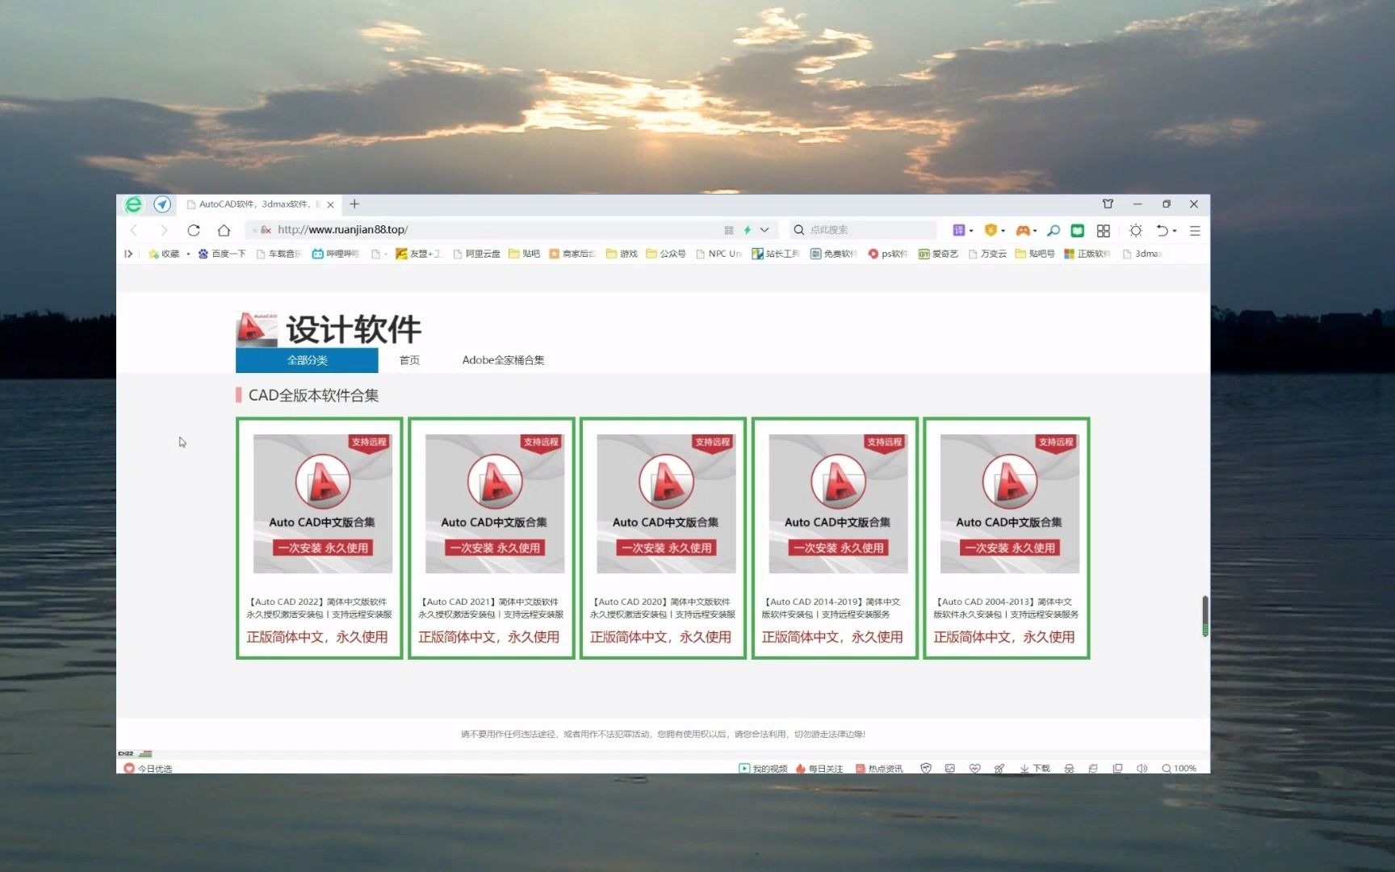The image size is (1395, 872).
Task: Expand the shield extension dropdown arrow
Action: (x=1003, y=231)
